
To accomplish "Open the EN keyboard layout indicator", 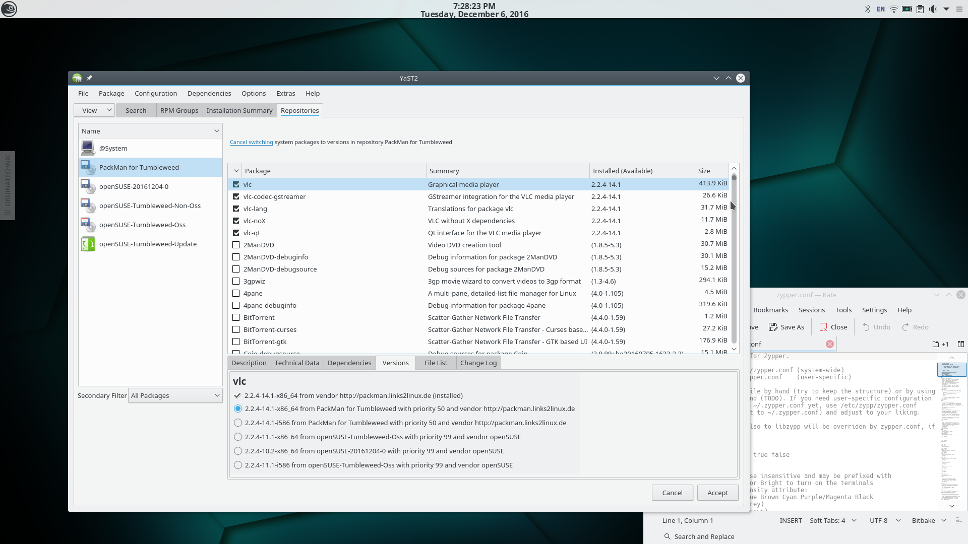I will coord(881,9).
